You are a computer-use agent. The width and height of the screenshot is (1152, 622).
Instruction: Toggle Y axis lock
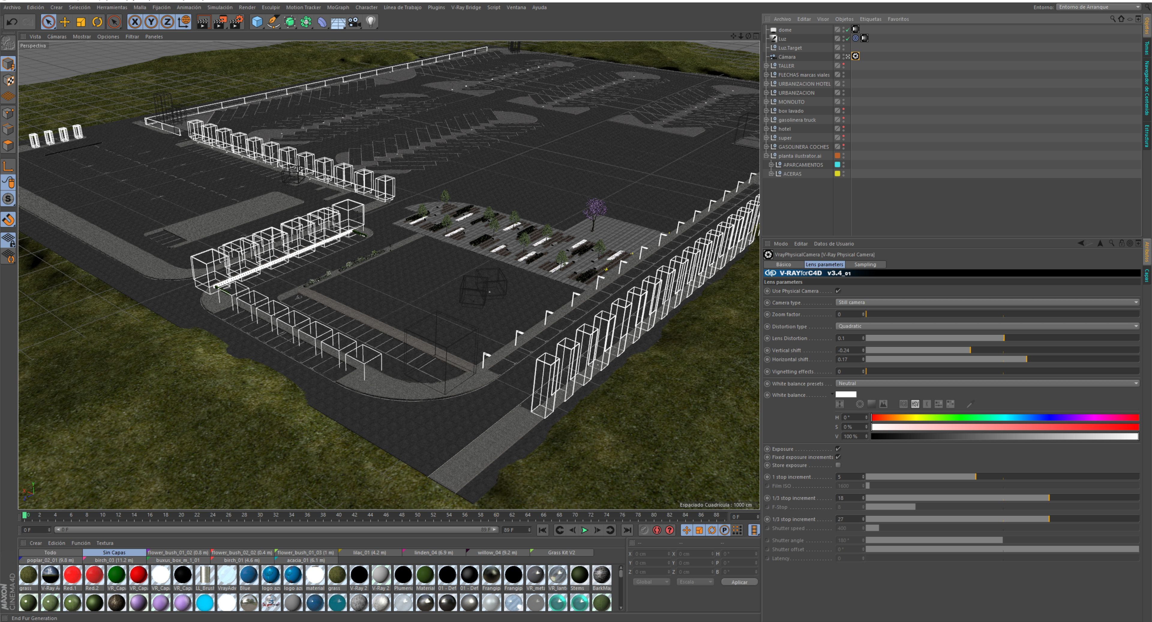151,22
